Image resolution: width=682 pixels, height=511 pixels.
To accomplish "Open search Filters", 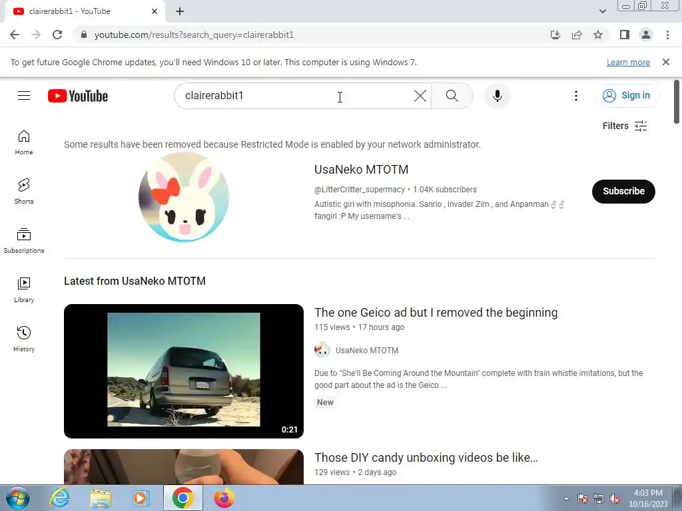I will (x=625, y=126).
